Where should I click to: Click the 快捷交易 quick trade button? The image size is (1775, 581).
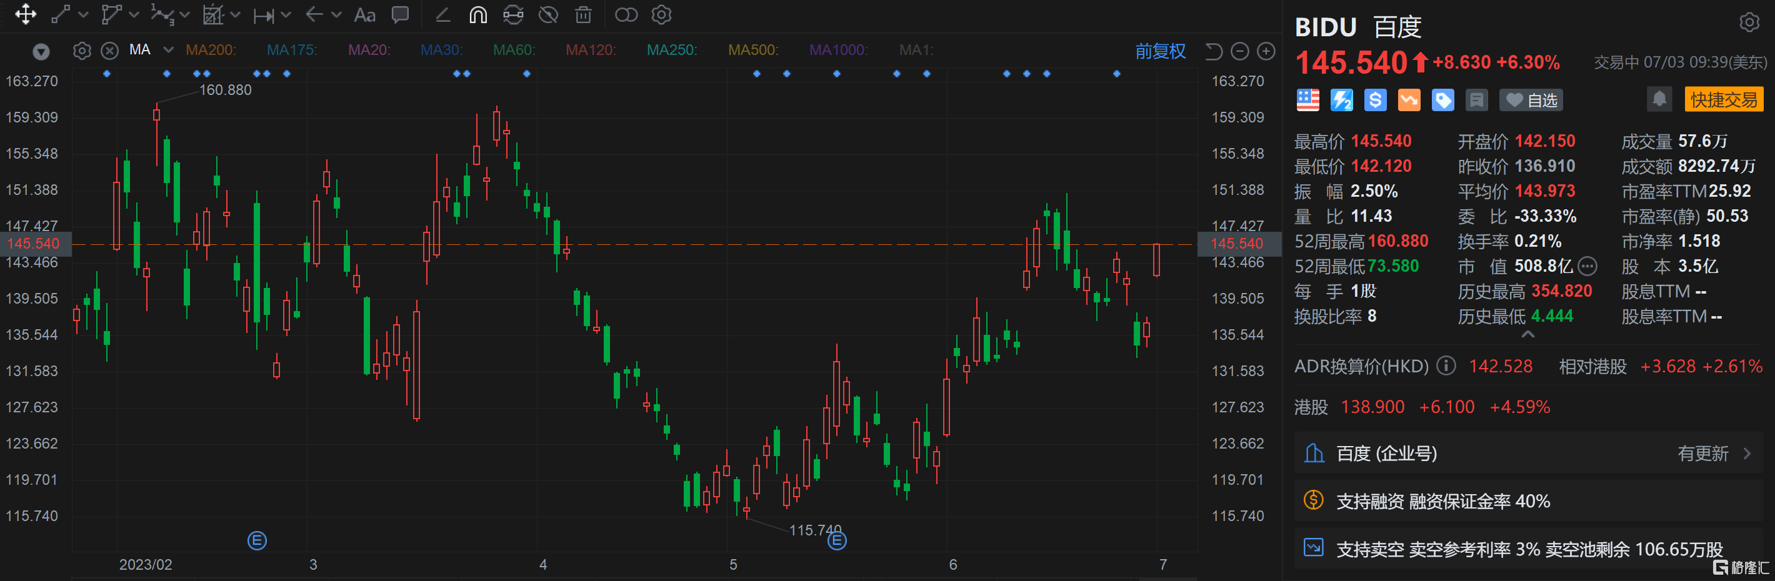pyautogui.click(x=1723, y=99)
